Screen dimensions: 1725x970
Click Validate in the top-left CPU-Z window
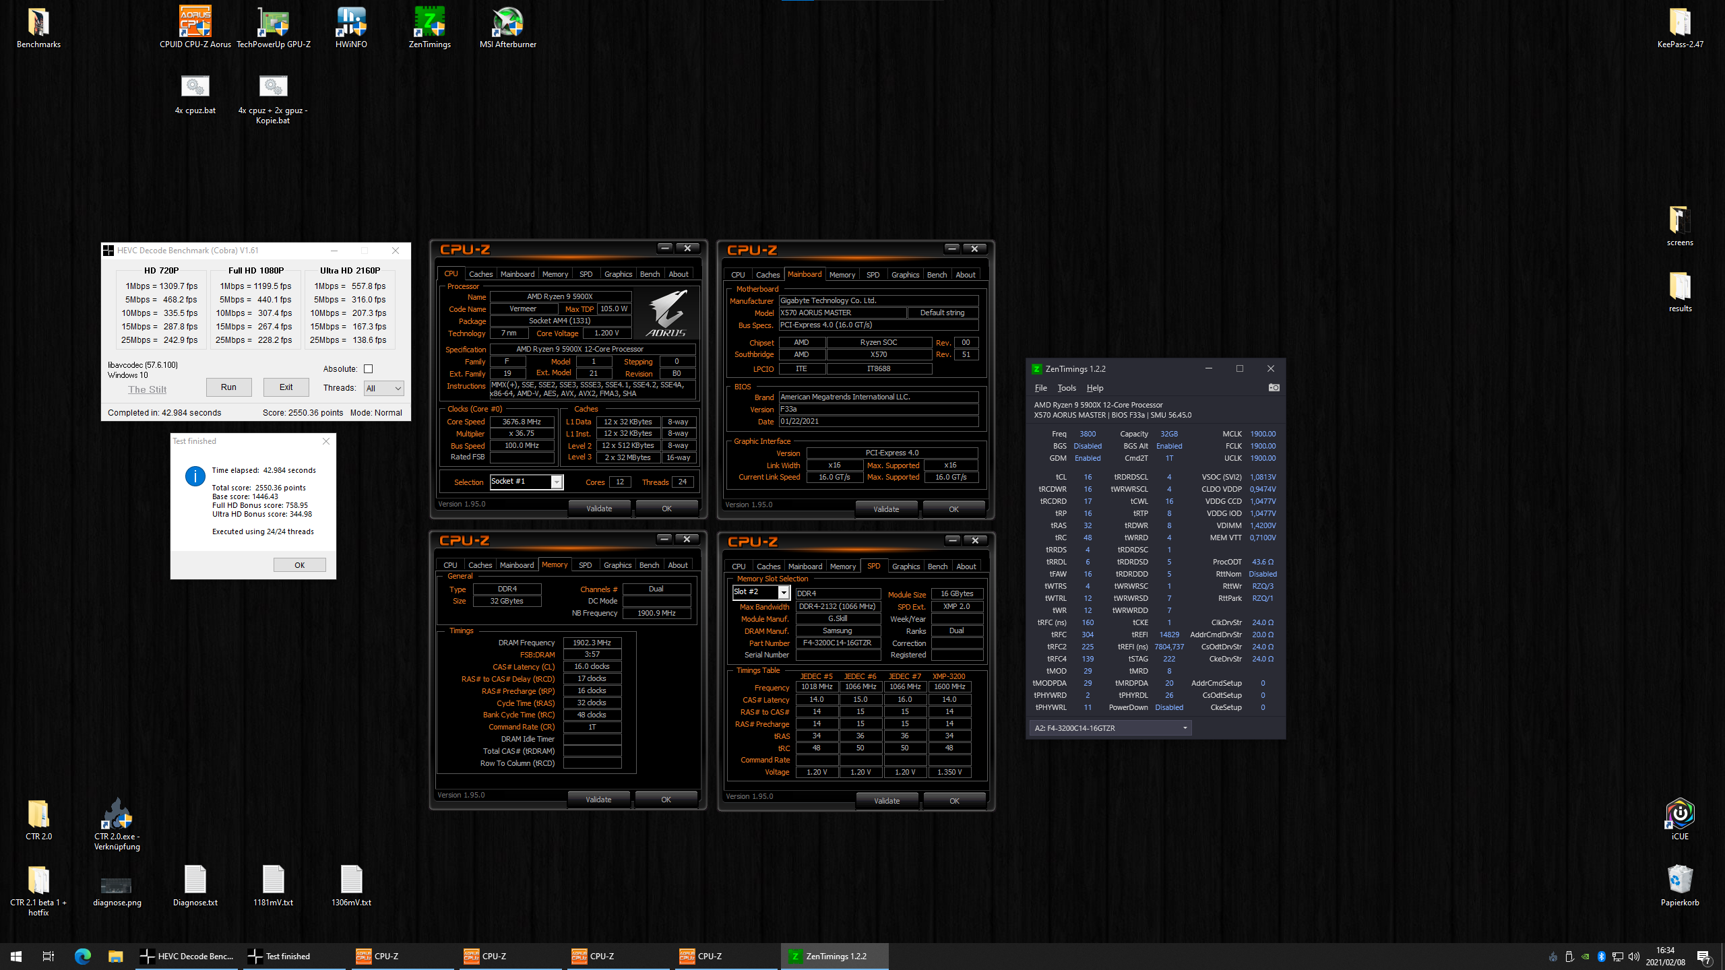point(599,509)
